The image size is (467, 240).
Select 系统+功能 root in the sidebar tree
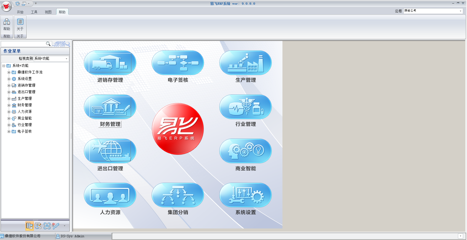tap(20, 66)
